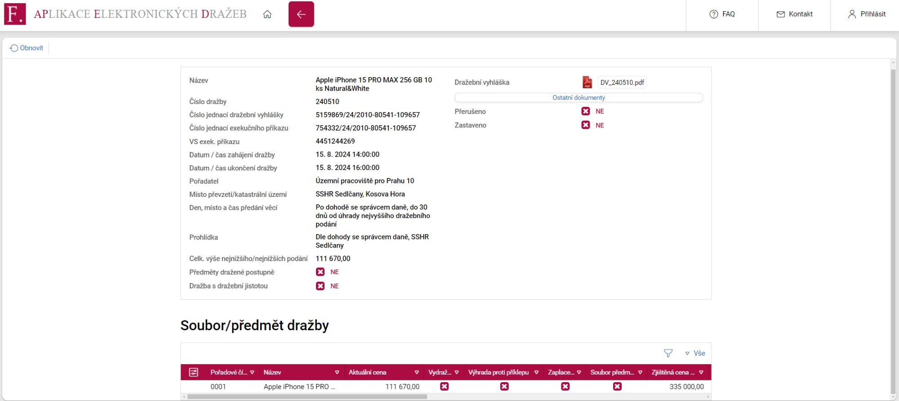Open the DV_240510.pdf PDF icon
899x401 pixels.
[x=587, y=82]
